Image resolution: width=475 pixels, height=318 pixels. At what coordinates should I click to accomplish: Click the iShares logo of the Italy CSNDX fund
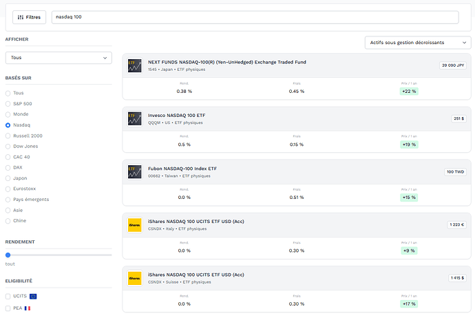point(134,225)
